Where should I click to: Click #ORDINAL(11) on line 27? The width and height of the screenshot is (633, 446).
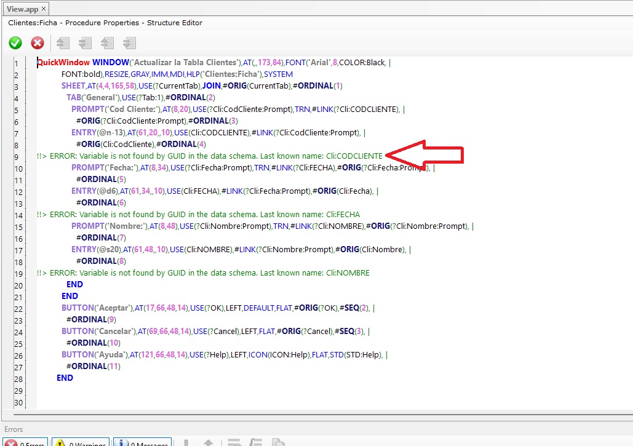tap(94, 367)
